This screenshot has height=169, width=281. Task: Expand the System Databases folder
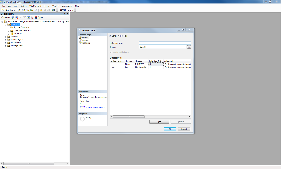pos(9,28)
